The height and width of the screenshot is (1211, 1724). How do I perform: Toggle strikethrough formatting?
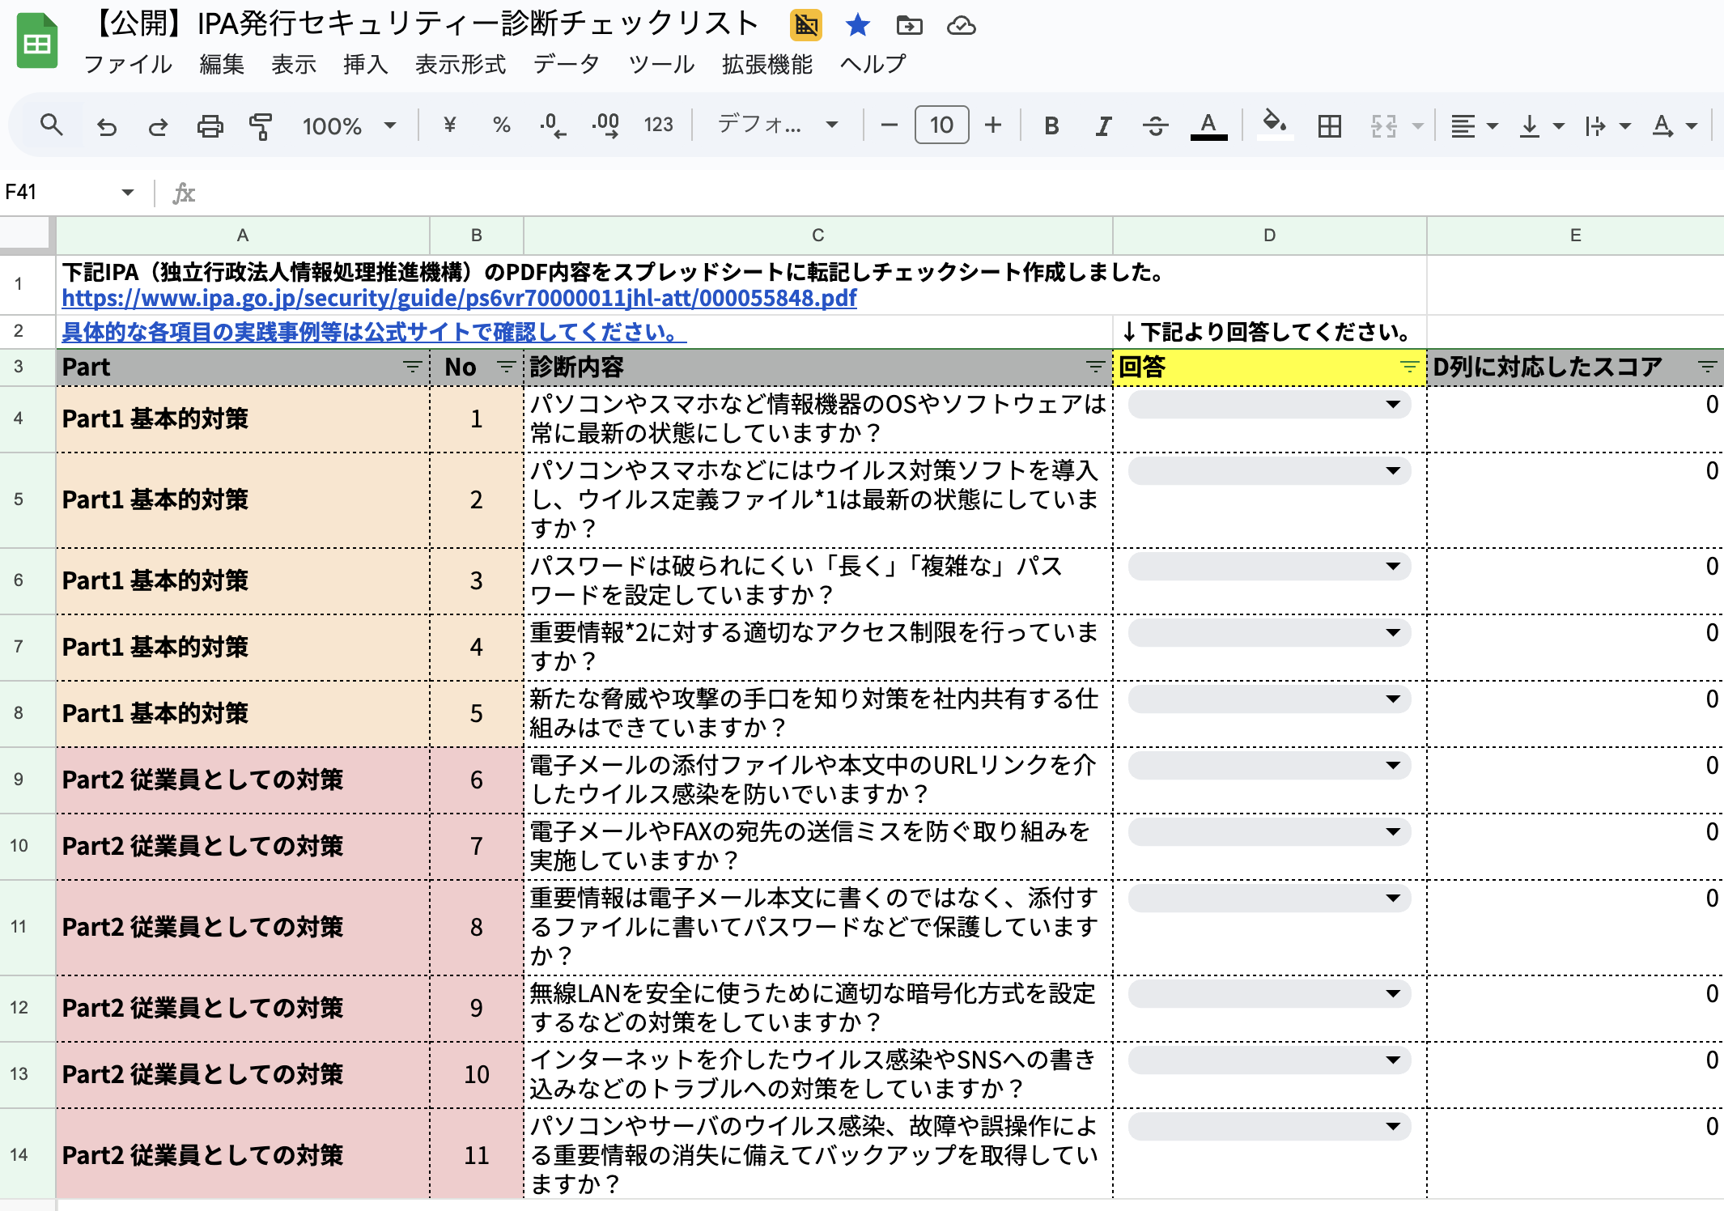[1155, 125]
